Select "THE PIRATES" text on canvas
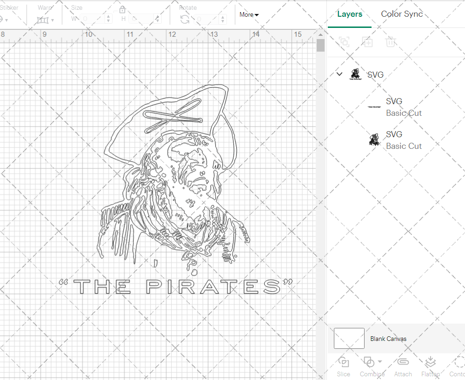 pyautogui.click(x=176, y=287)
